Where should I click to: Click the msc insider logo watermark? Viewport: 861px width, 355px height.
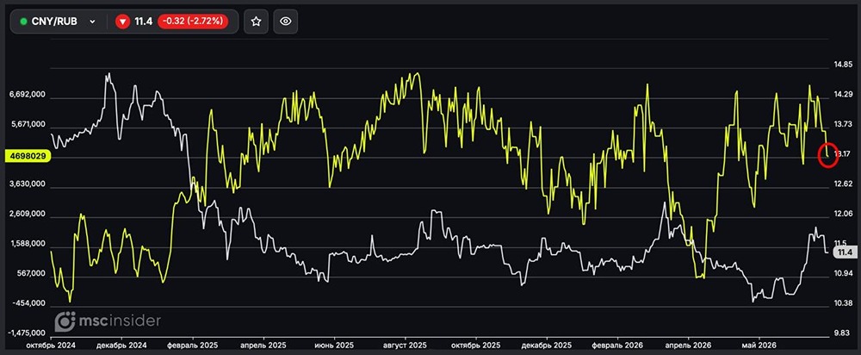pos(108,321)
